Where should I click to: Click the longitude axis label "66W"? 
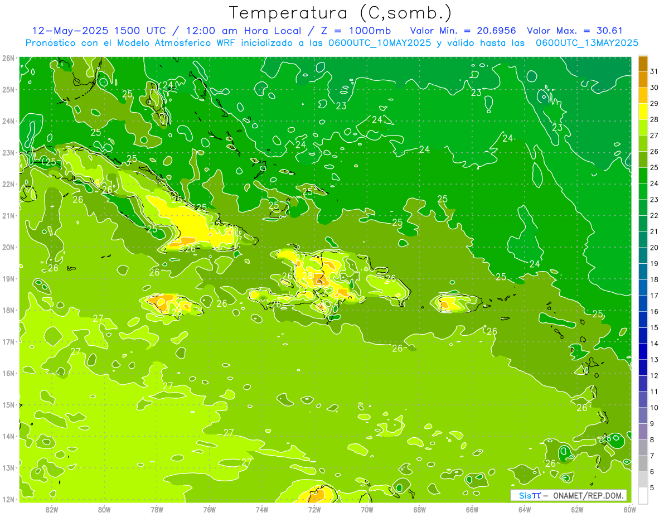coord(472,509)
